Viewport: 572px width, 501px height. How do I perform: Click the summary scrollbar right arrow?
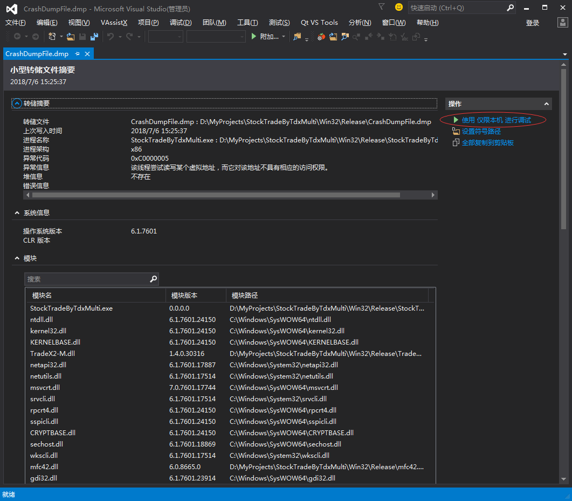[x=433, y=195]
